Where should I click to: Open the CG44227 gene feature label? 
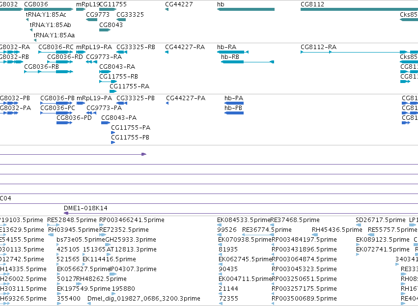pyautogui.click(x=179, y=4)
